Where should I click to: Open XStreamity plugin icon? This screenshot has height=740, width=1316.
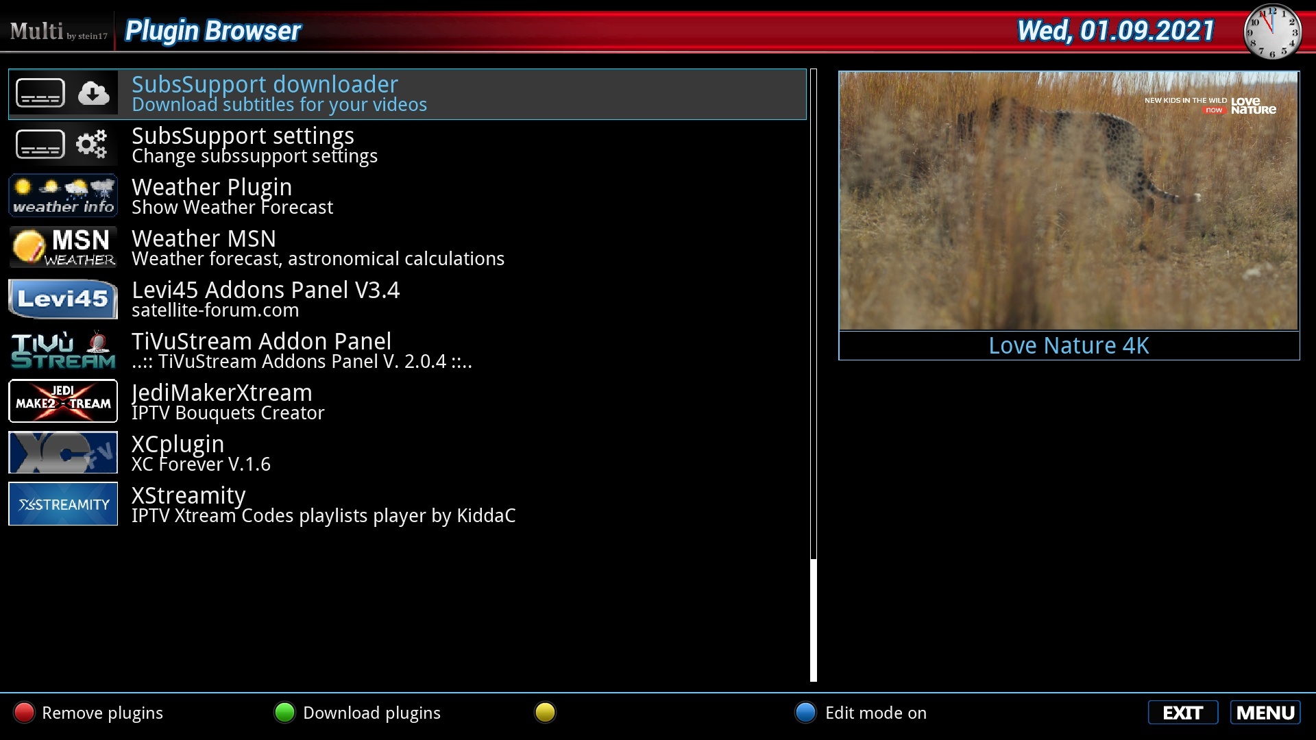[63, 504]
